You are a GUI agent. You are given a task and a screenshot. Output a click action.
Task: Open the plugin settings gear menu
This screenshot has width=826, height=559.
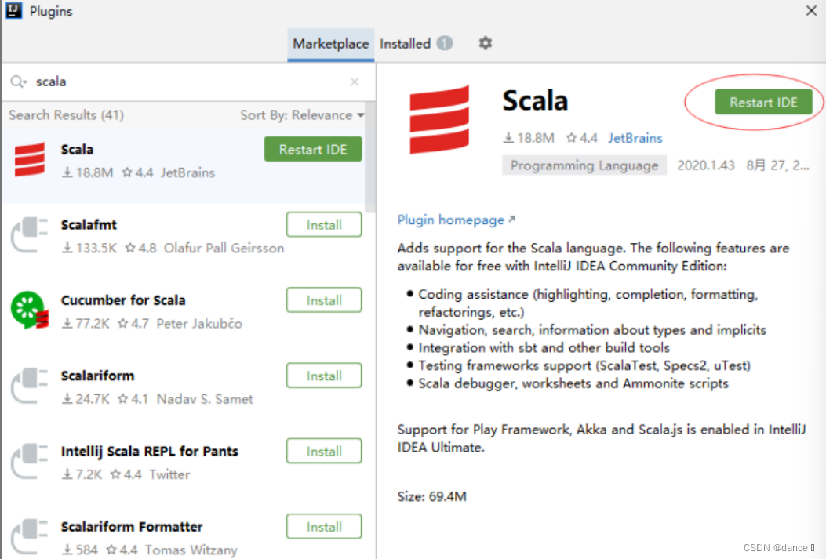485,43
